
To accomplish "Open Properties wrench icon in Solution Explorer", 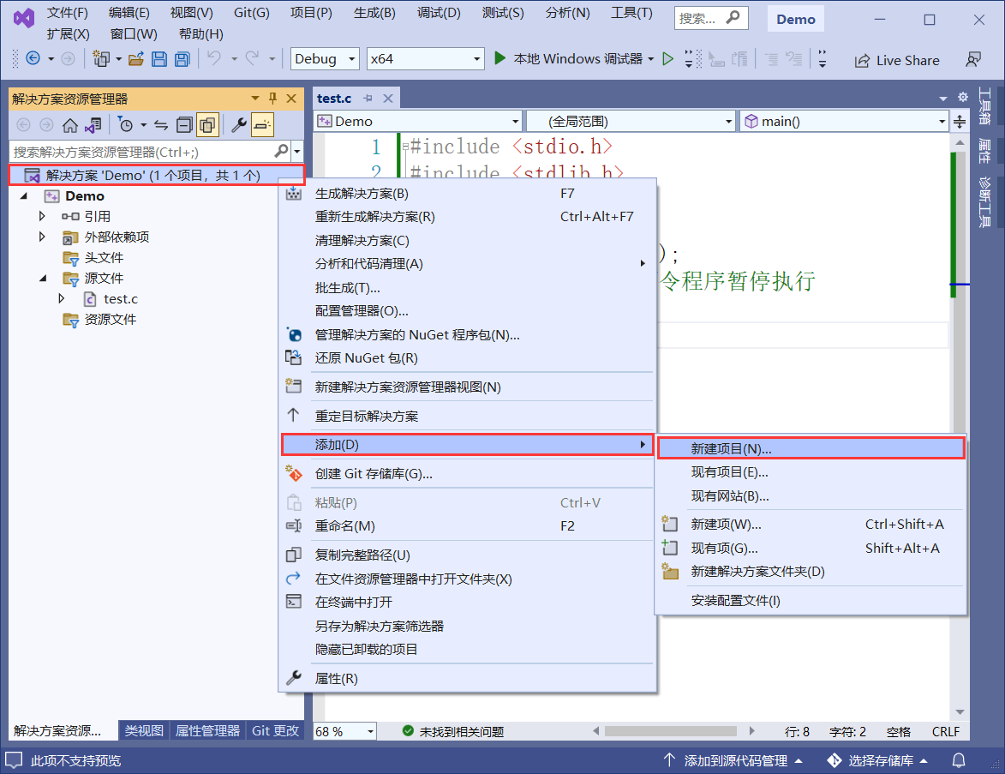I will click(239, 125).
